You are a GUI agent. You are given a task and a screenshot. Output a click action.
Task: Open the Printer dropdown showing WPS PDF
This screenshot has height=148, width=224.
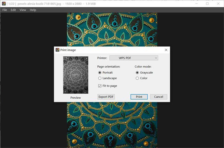[134, 58]
